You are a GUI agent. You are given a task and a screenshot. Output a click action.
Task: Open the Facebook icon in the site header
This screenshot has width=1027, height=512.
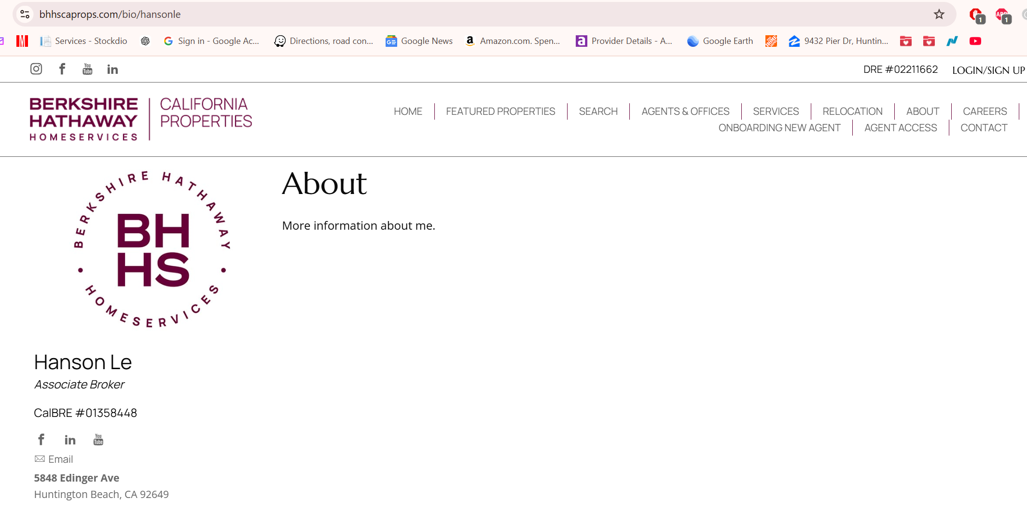tap(62, 69)
